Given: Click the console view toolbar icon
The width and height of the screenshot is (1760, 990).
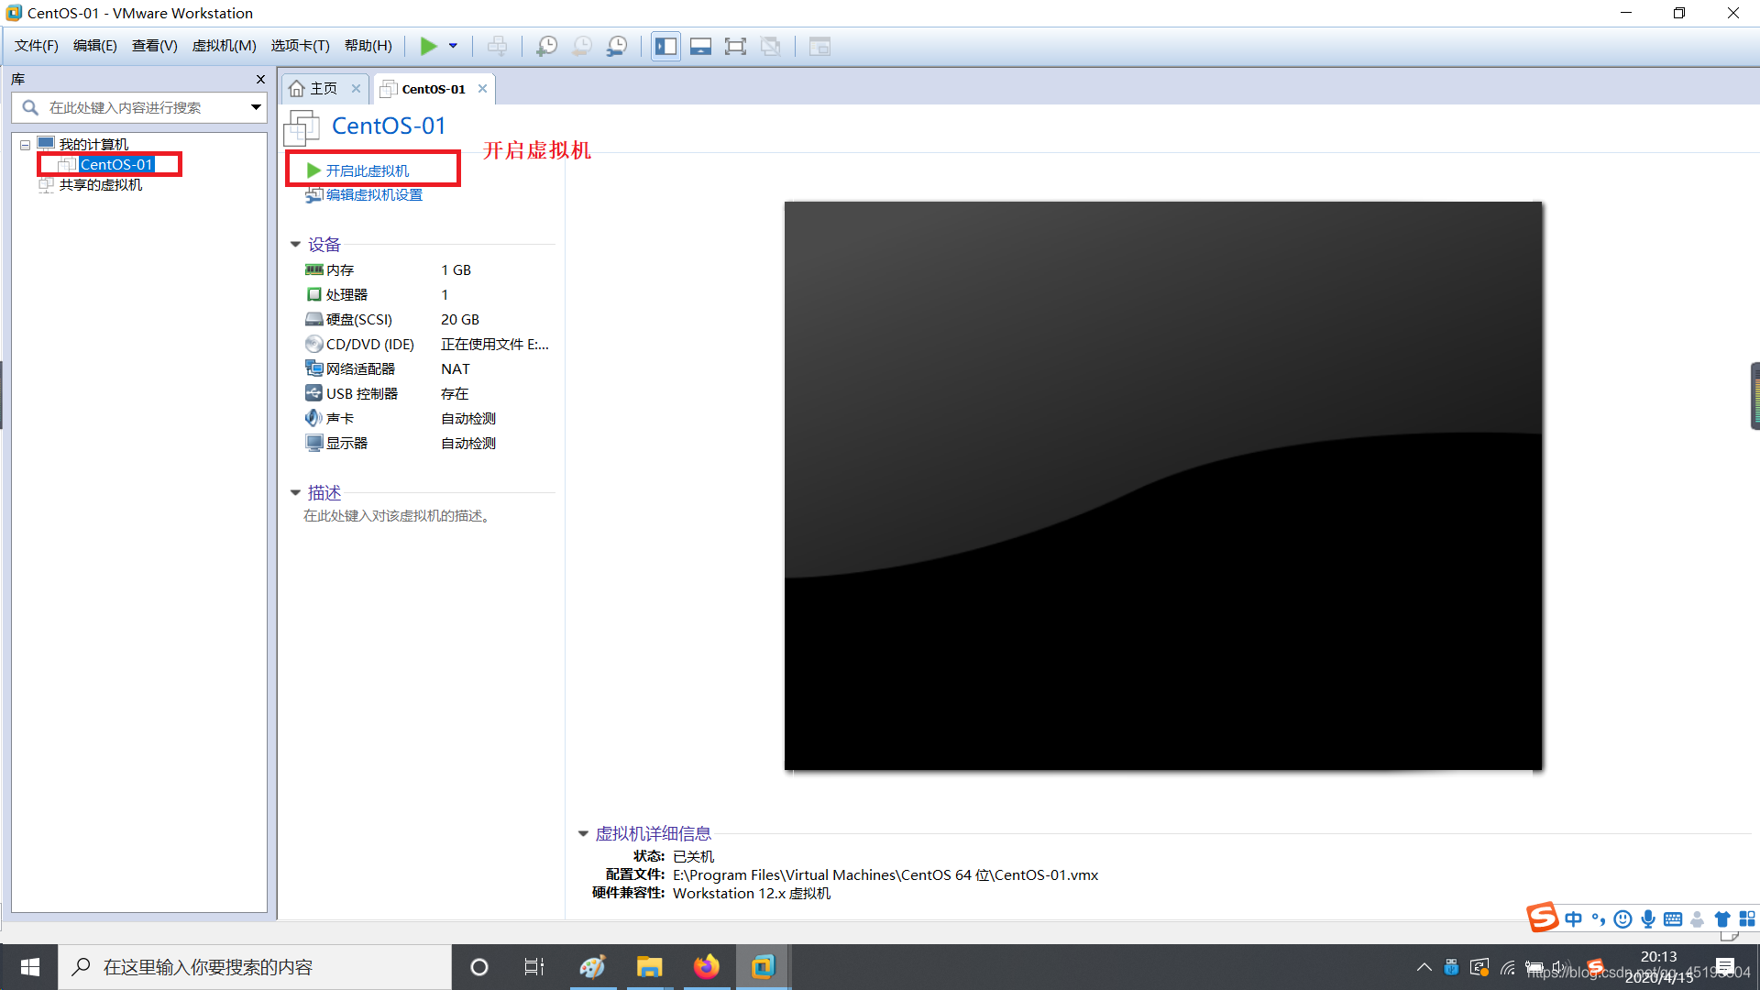Looking at the screenshot, I should pyautogui.click(x=819, y=46).
